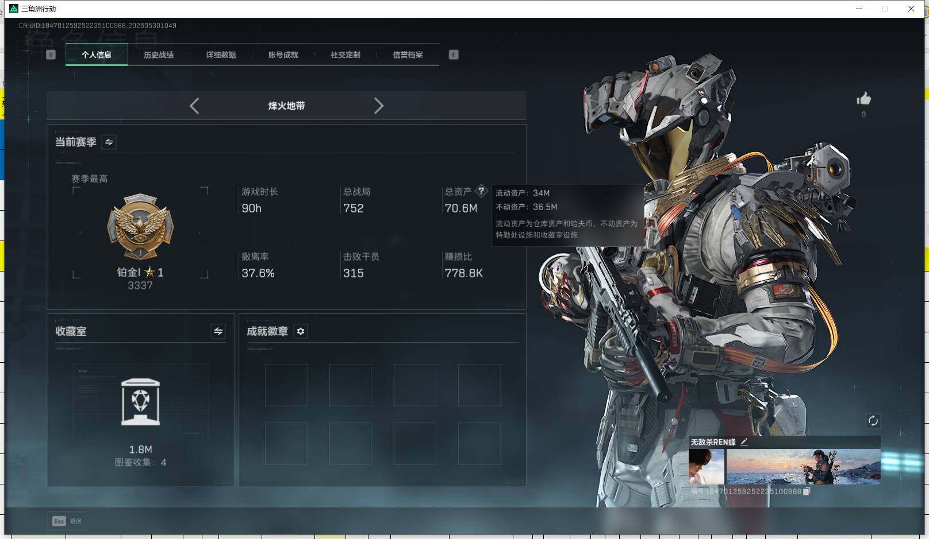Go to next game mode with right arrow
The height and width of the screenshot is (539, 929).
(x=378, y=106)
